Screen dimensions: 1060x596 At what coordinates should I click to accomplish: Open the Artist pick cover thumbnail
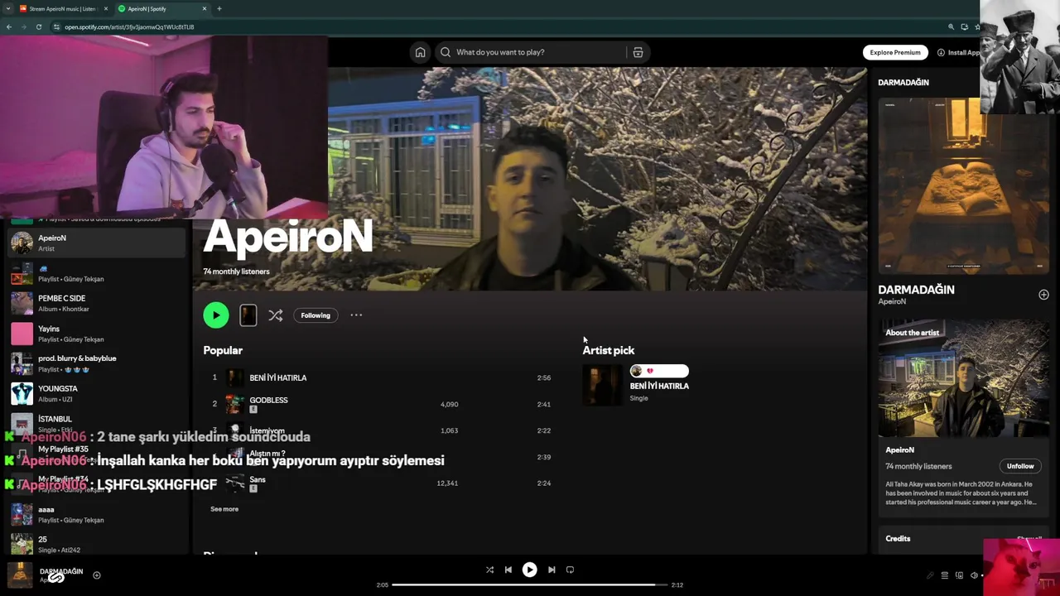603,385
